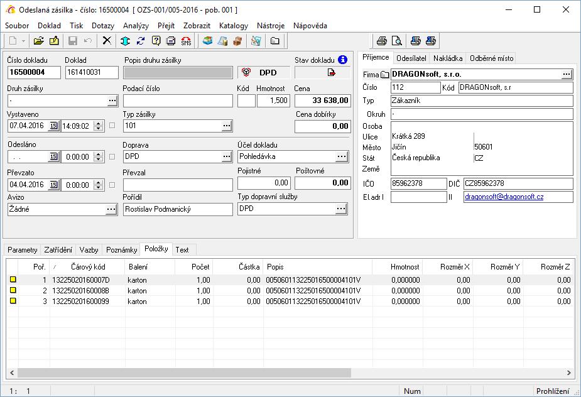Select the row with barcode 13225020160008B
Screen dimensions: 581x397
(290, 291)
